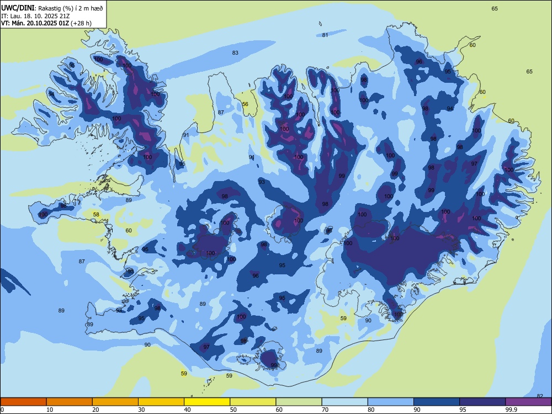Click the dark blue 90–95 legend swatch
Image resolution: width=552 pixels, height=414 pixels.
437,402
